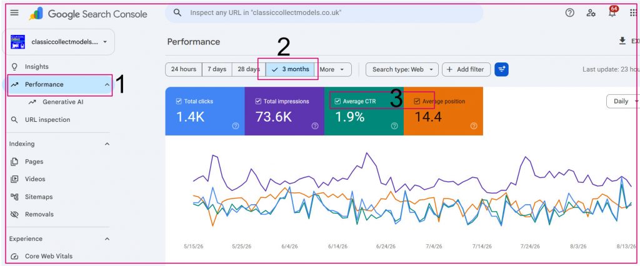Open the Help question mark icon
Viewport: 640px width, 266px height.
point(570,12)
